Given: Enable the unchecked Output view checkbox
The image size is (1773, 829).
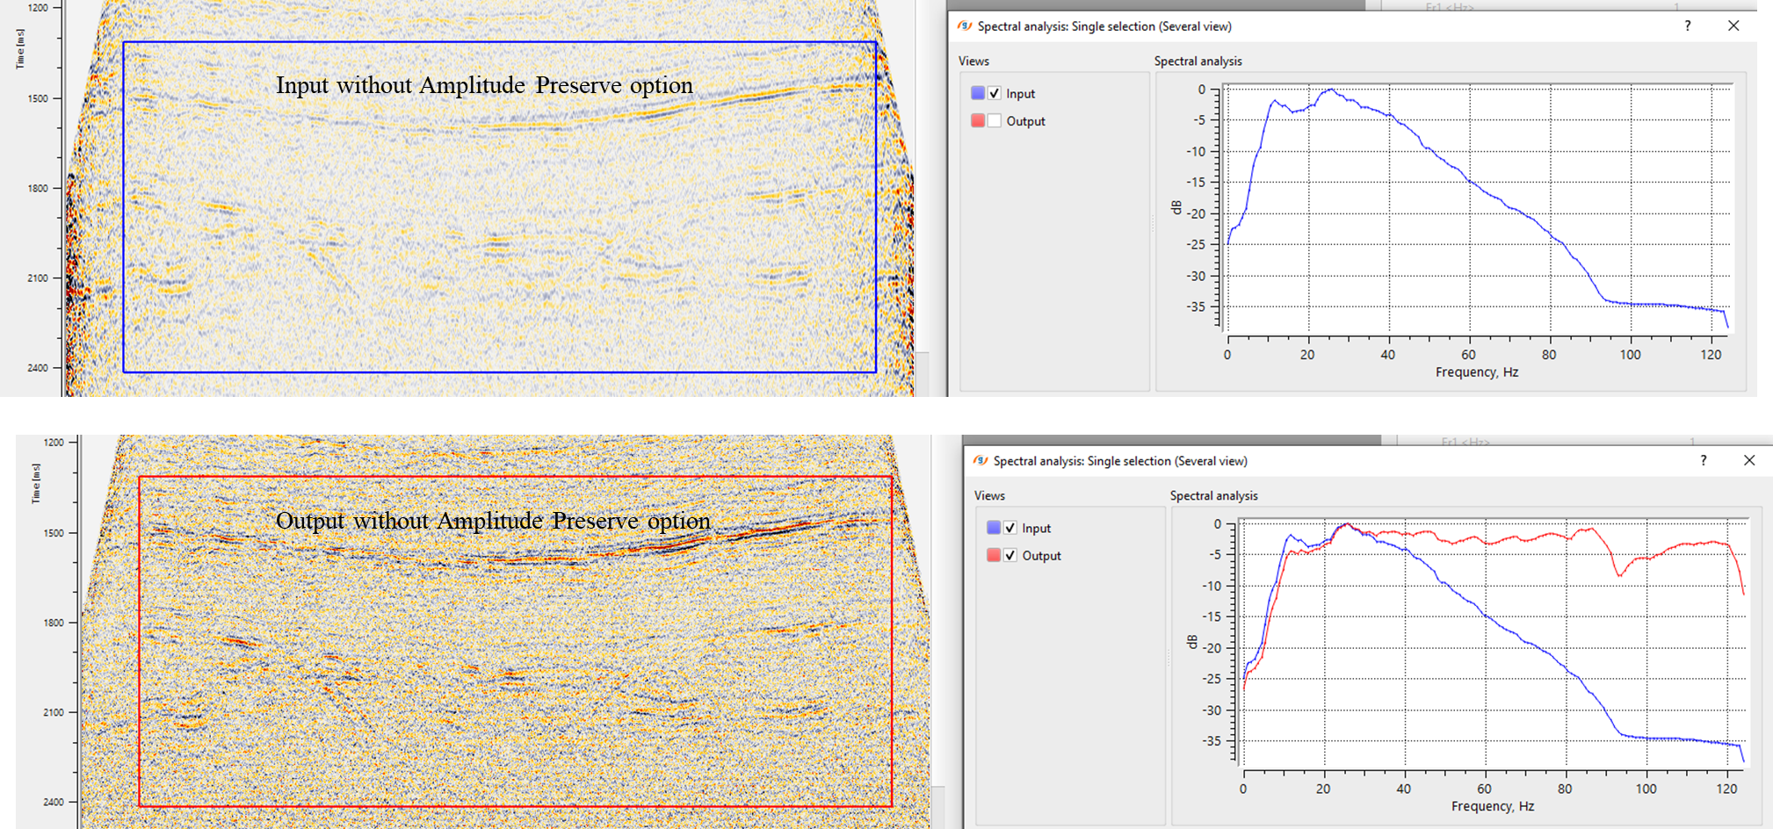Looking at the screenshot, I should 995,121.
